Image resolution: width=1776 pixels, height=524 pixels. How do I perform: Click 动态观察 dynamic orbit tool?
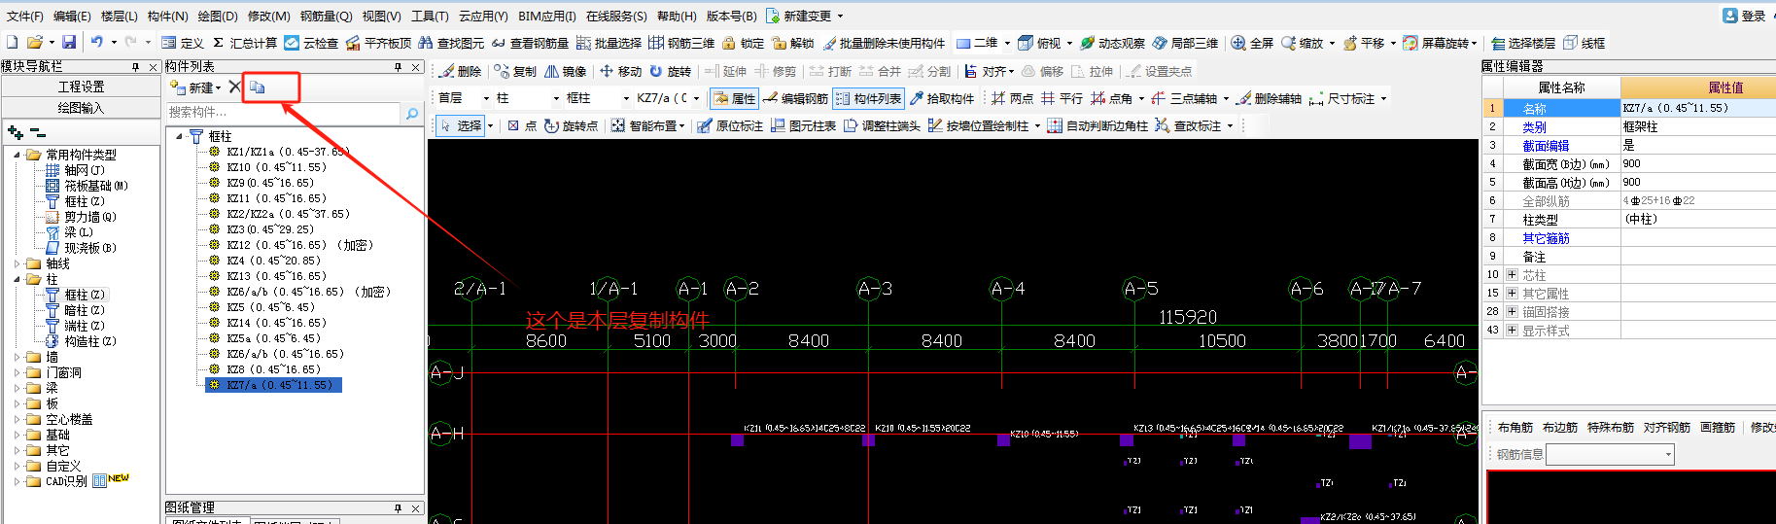tap(1112, 43)
